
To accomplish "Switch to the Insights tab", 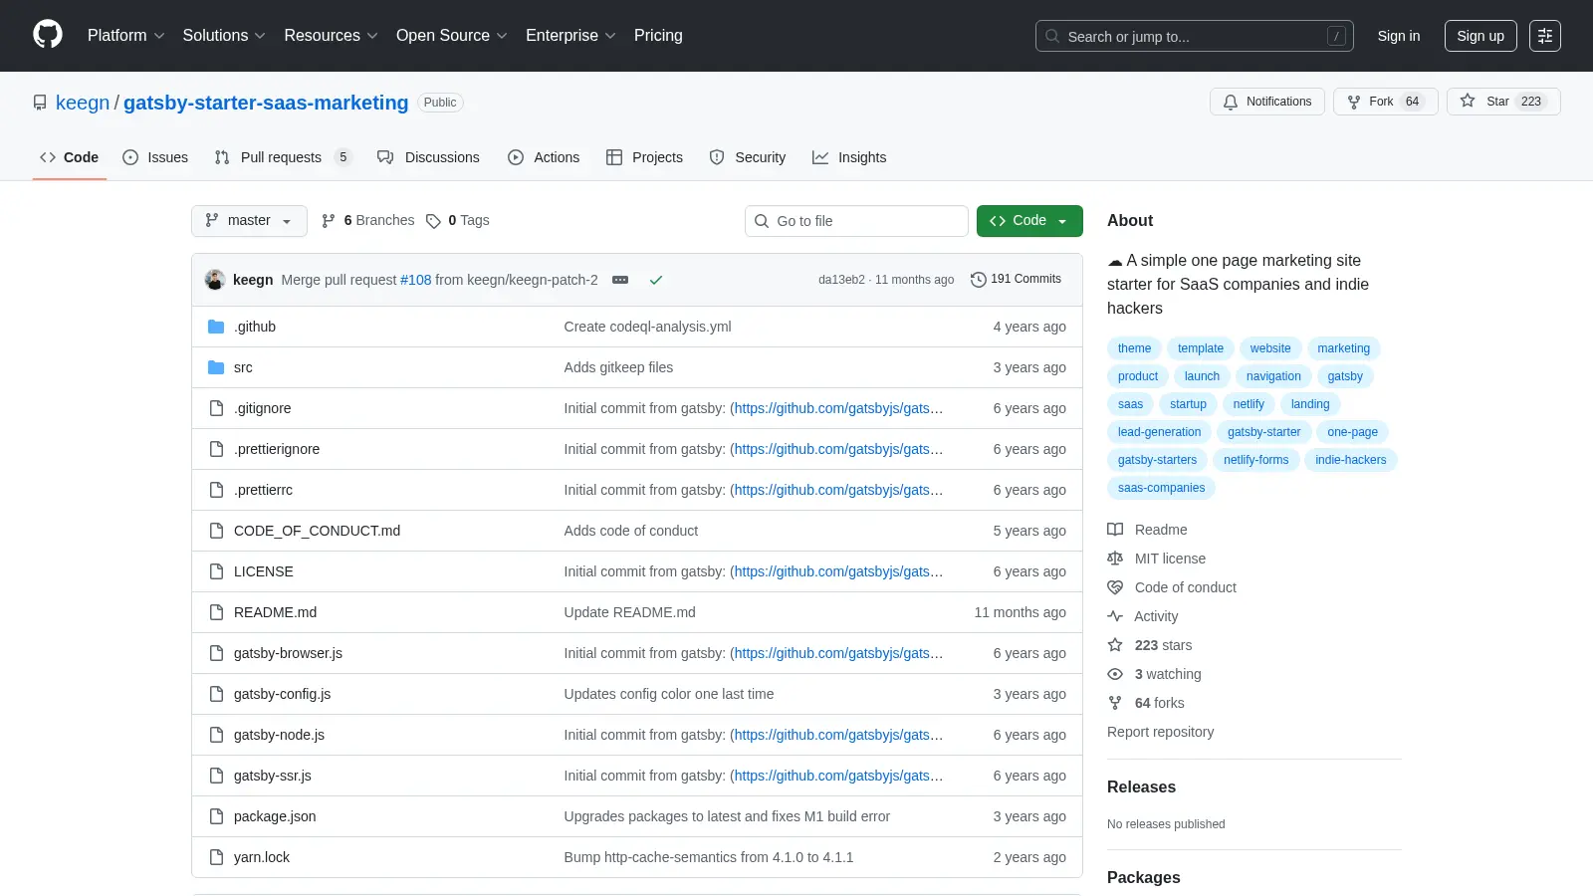I will click(x=849, y=157).
